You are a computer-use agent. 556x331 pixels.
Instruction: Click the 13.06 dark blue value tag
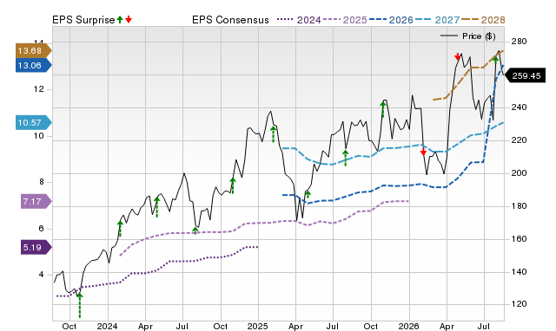click(33, 66)
